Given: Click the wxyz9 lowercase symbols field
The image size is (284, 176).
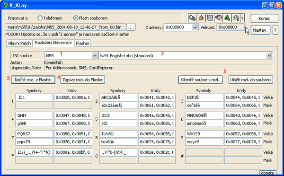Looking at the screenshot, I should coord(204,142).
